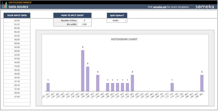Click the HOW TO SPLIT DATA? header
The width and height of the screenshot is (218, 111).
click(72, 15)
